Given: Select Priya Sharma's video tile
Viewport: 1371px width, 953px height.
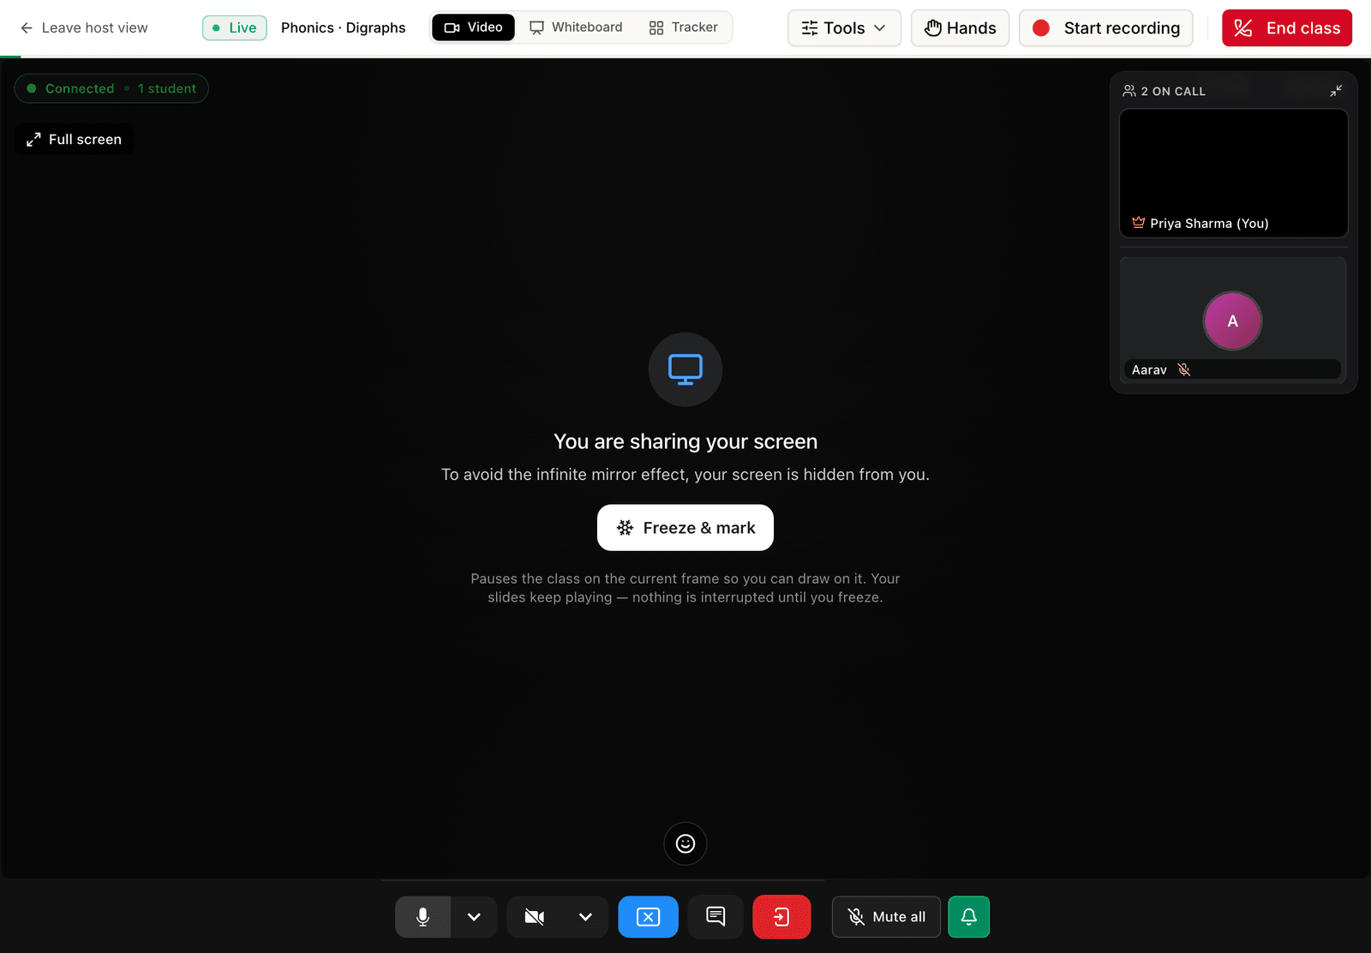Looking at the screenshot, I should [x=1234, y=173].
